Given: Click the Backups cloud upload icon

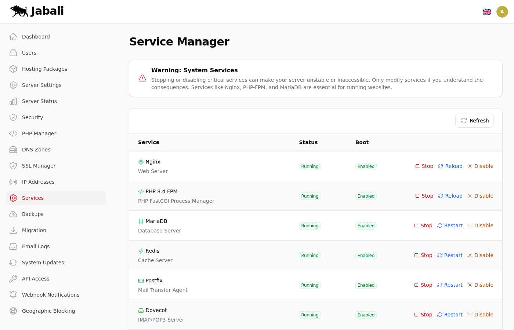Looking at the screenshot, I should click(x=13, y=214).
